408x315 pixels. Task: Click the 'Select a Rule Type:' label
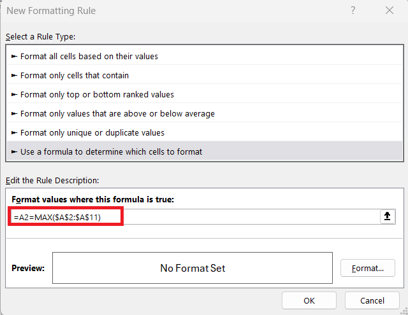coord(41,37)
